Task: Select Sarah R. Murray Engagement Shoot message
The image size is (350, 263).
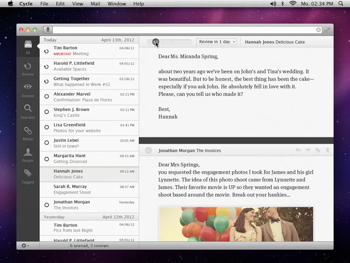Action: tap(89, 189)
